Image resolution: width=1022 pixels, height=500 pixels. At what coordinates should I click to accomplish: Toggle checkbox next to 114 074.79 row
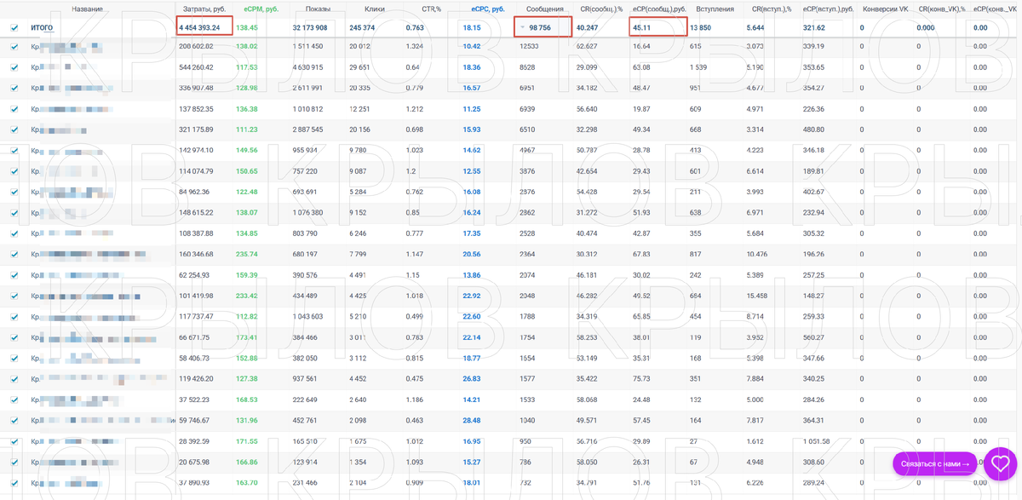(x=14, y=171)
